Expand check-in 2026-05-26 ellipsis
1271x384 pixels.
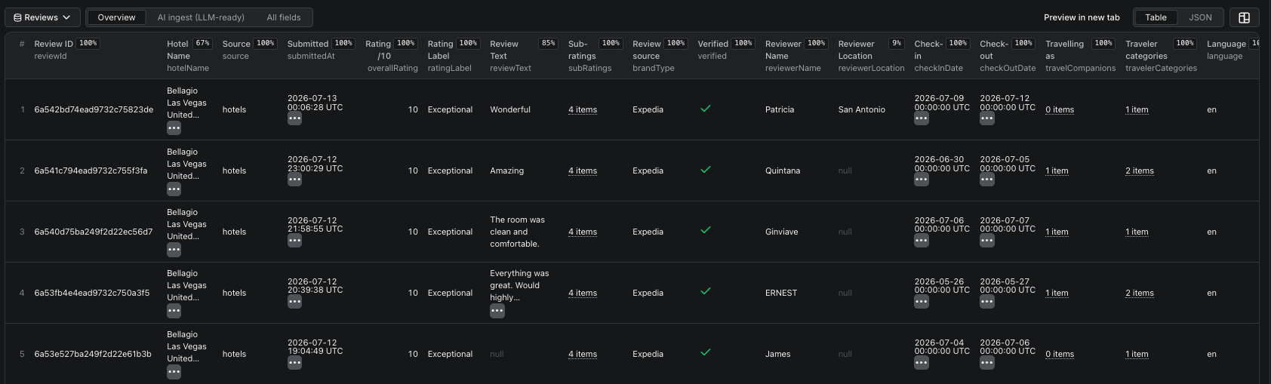921,302
